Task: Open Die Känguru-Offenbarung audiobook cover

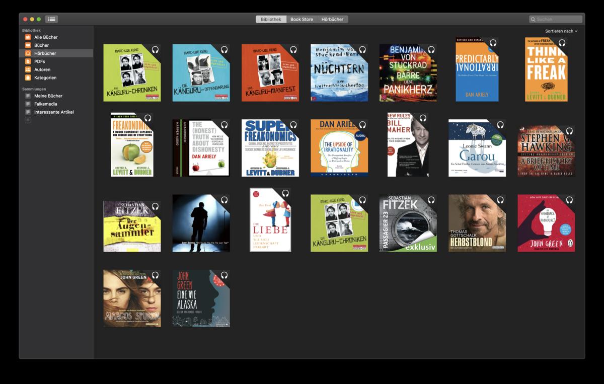Action: [x=201, y=72]
